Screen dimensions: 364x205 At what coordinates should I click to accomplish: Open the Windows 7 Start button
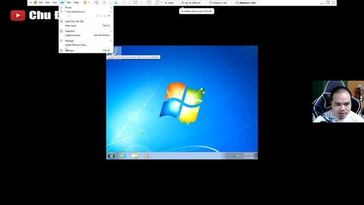point(111,155)
